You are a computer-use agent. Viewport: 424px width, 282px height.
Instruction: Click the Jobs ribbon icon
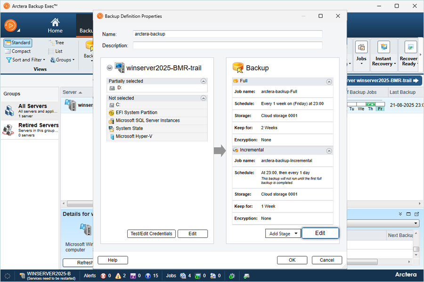tap(361, 47)
